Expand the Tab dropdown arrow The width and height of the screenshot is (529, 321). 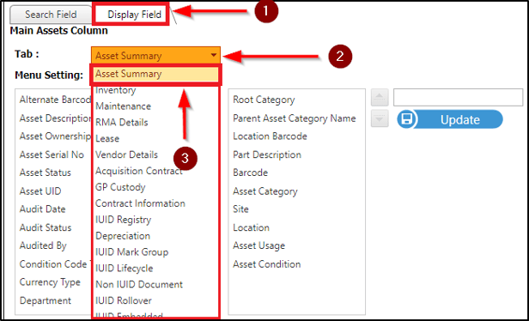214,55
